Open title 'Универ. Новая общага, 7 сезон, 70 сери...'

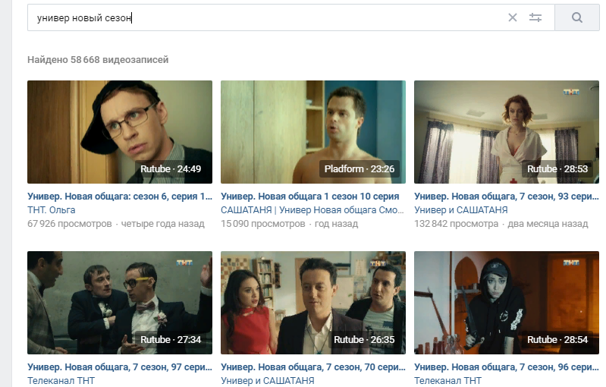(313, 367)
